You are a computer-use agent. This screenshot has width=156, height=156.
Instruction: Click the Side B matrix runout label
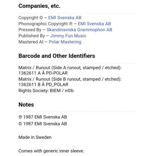pyautogui.click(x=70, y=79)
